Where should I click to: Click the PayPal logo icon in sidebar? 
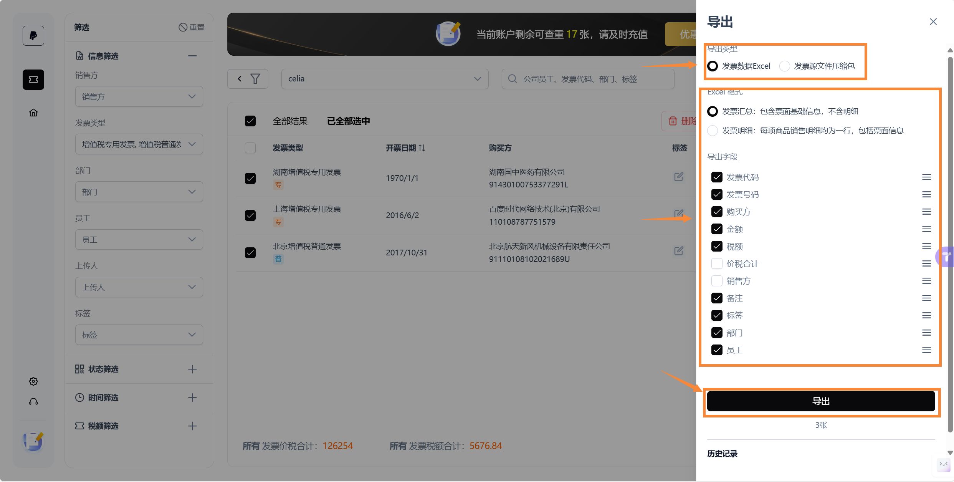[x=33, y=36]
